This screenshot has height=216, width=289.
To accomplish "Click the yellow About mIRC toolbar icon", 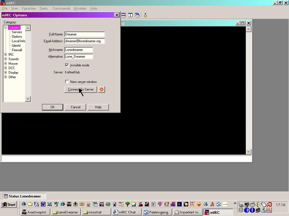I will [146, 15].
